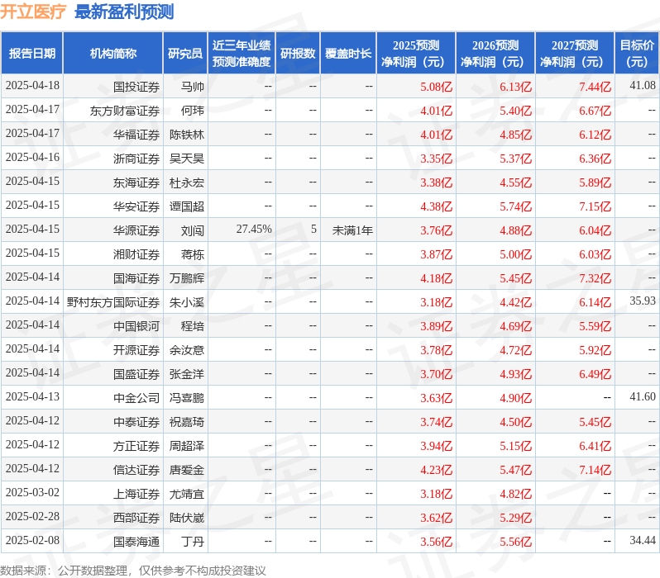Screen dimensions: 660x578
Task: Click analyst name 丁丹
Action: (193, 542)
